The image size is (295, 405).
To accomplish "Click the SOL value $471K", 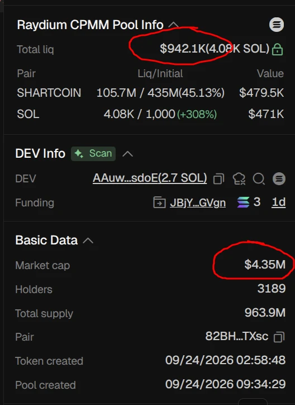I will click(266, 114).
